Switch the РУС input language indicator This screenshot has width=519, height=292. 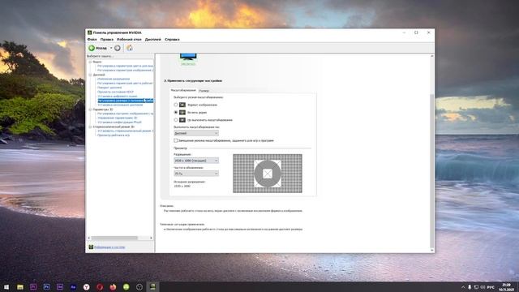point(491,287)
